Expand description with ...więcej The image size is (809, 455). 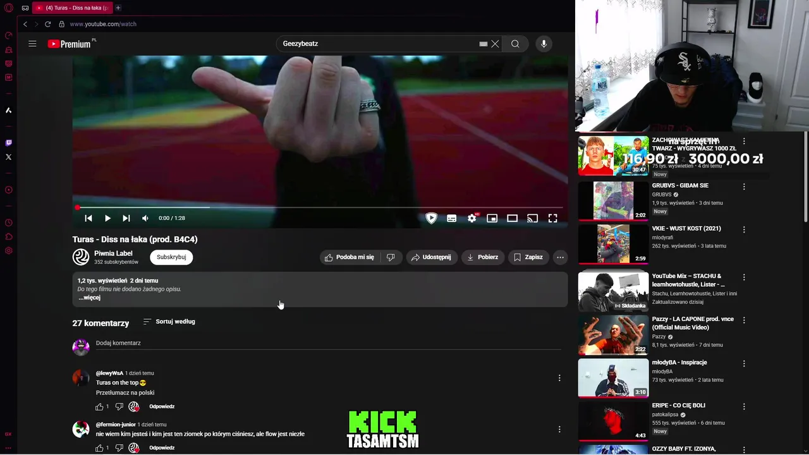point(89,298)
